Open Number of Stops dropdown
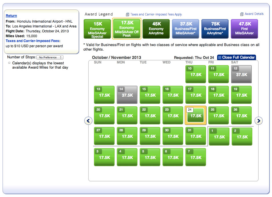The image size is (272, 197). click(50, 57)
